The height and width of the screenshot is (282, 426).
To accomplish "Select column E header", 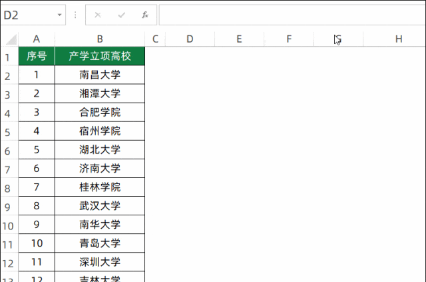I will (239, 39).
